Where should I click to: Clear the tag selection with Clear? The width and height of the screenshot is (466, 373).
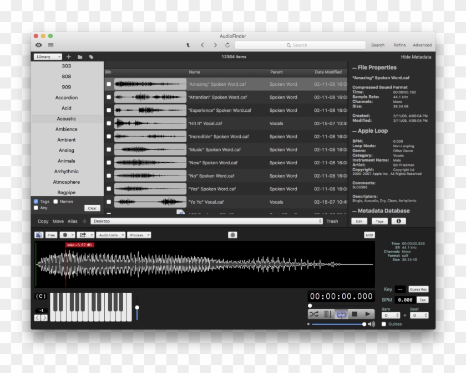92,208
